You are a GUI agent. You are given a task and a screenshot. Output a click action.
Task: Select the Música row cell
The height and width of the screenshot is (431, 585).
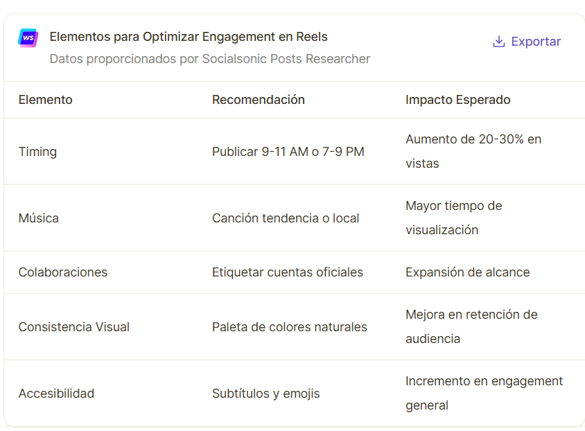39,218
